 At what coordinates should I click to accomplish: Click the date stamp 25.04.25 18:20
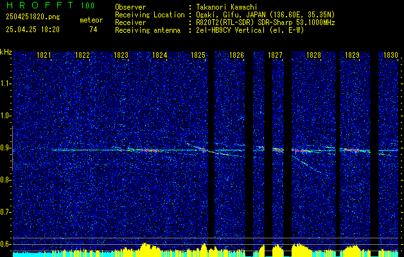33,30
